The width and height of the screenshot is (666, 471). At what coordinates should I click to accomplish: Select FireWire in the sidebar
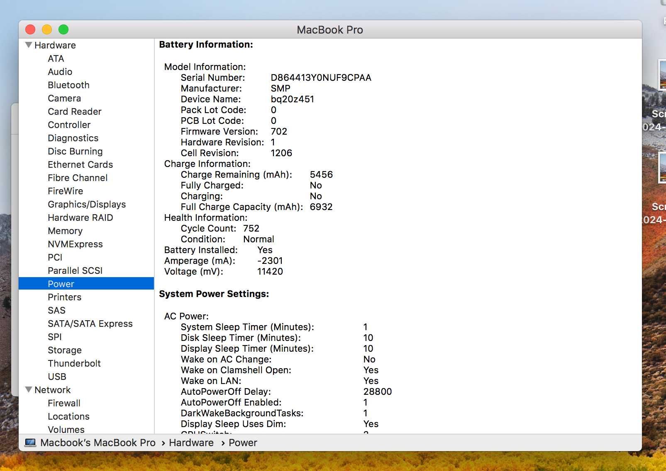coord(65,191)
